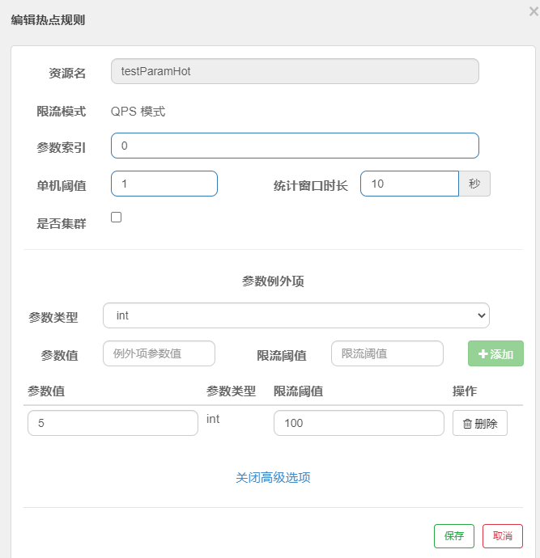Click the testParamHot resource name field

point(295,71)
